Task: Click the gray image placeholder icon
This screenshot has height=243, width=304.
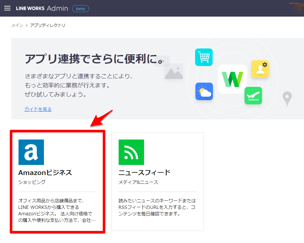Action: [x=174, y=71]
